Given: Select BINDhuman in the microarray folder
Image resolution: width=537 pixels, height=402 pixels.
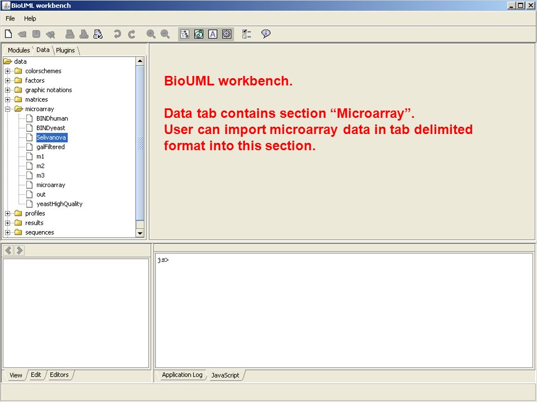Looking at the screenshot, I should 52,118.
